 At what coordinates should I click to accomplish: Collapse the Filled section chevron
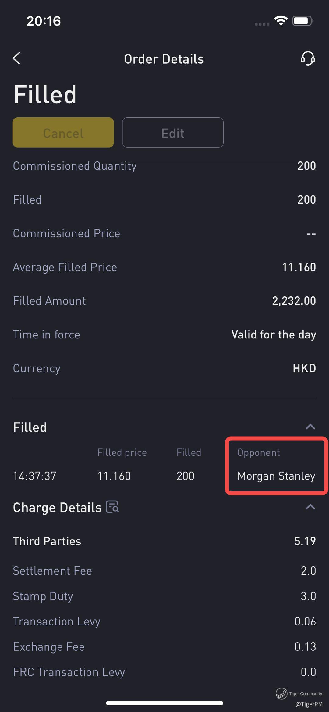310,427
